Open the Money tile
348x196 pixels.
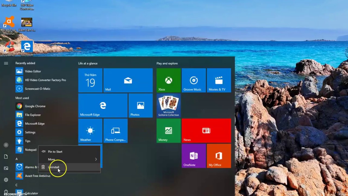169,131
